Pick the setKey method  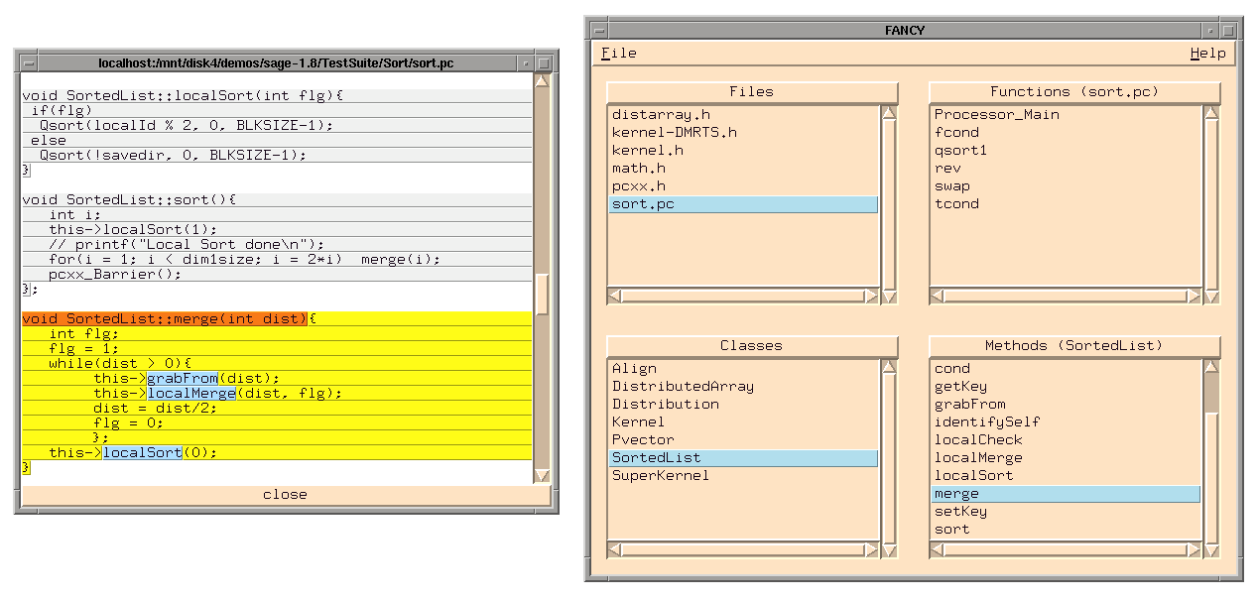pos(1066,512)
